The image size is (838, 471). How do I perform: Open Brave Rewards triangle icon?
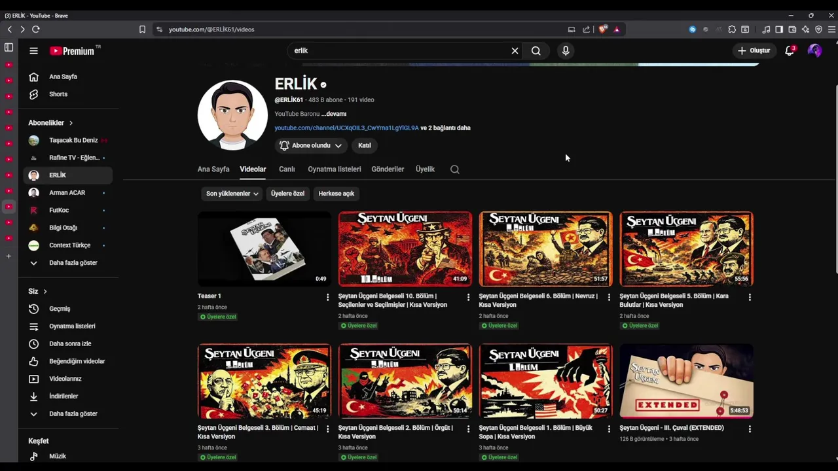[617, 29]
